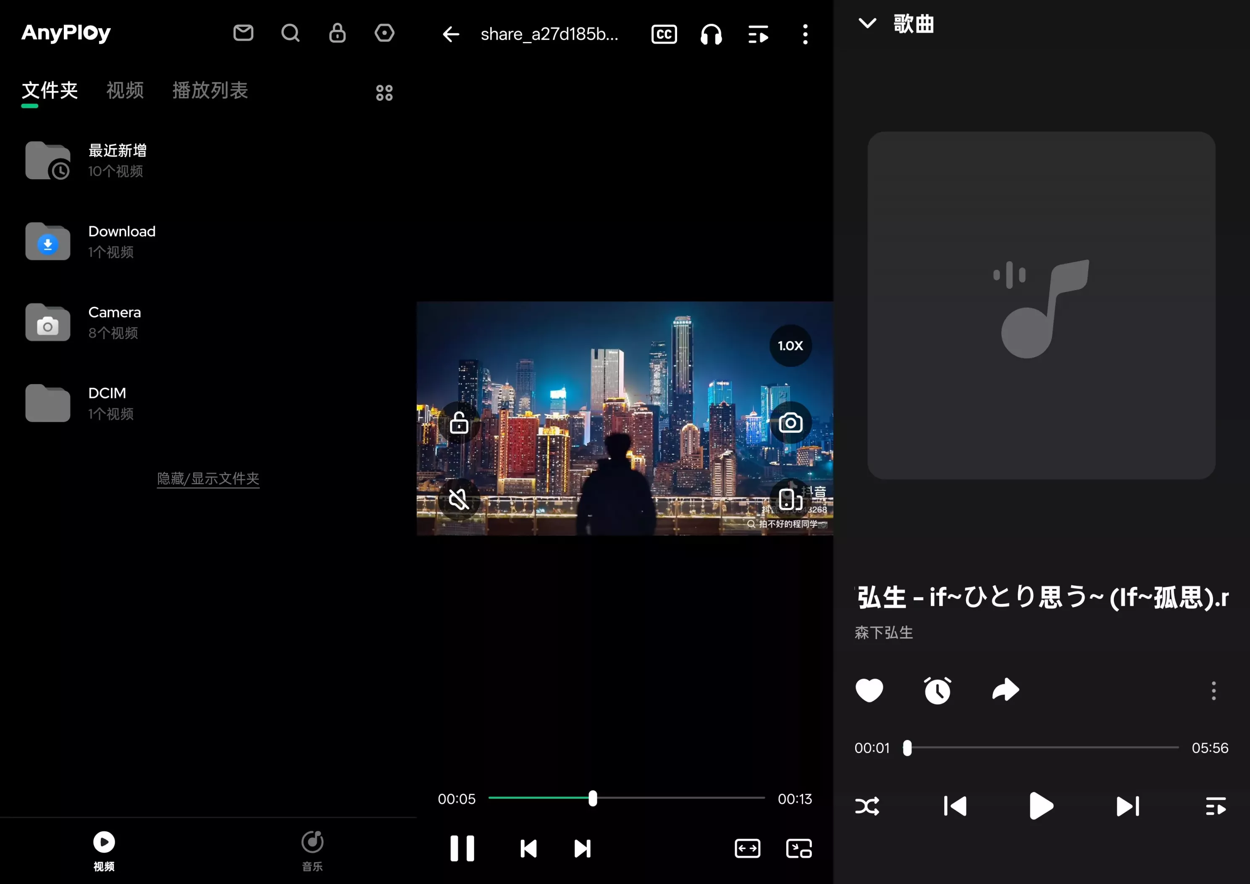Viewport: 1250px width, 884px height.
Task: Enable CC subtitles in video player
Action: click(664, 35)
